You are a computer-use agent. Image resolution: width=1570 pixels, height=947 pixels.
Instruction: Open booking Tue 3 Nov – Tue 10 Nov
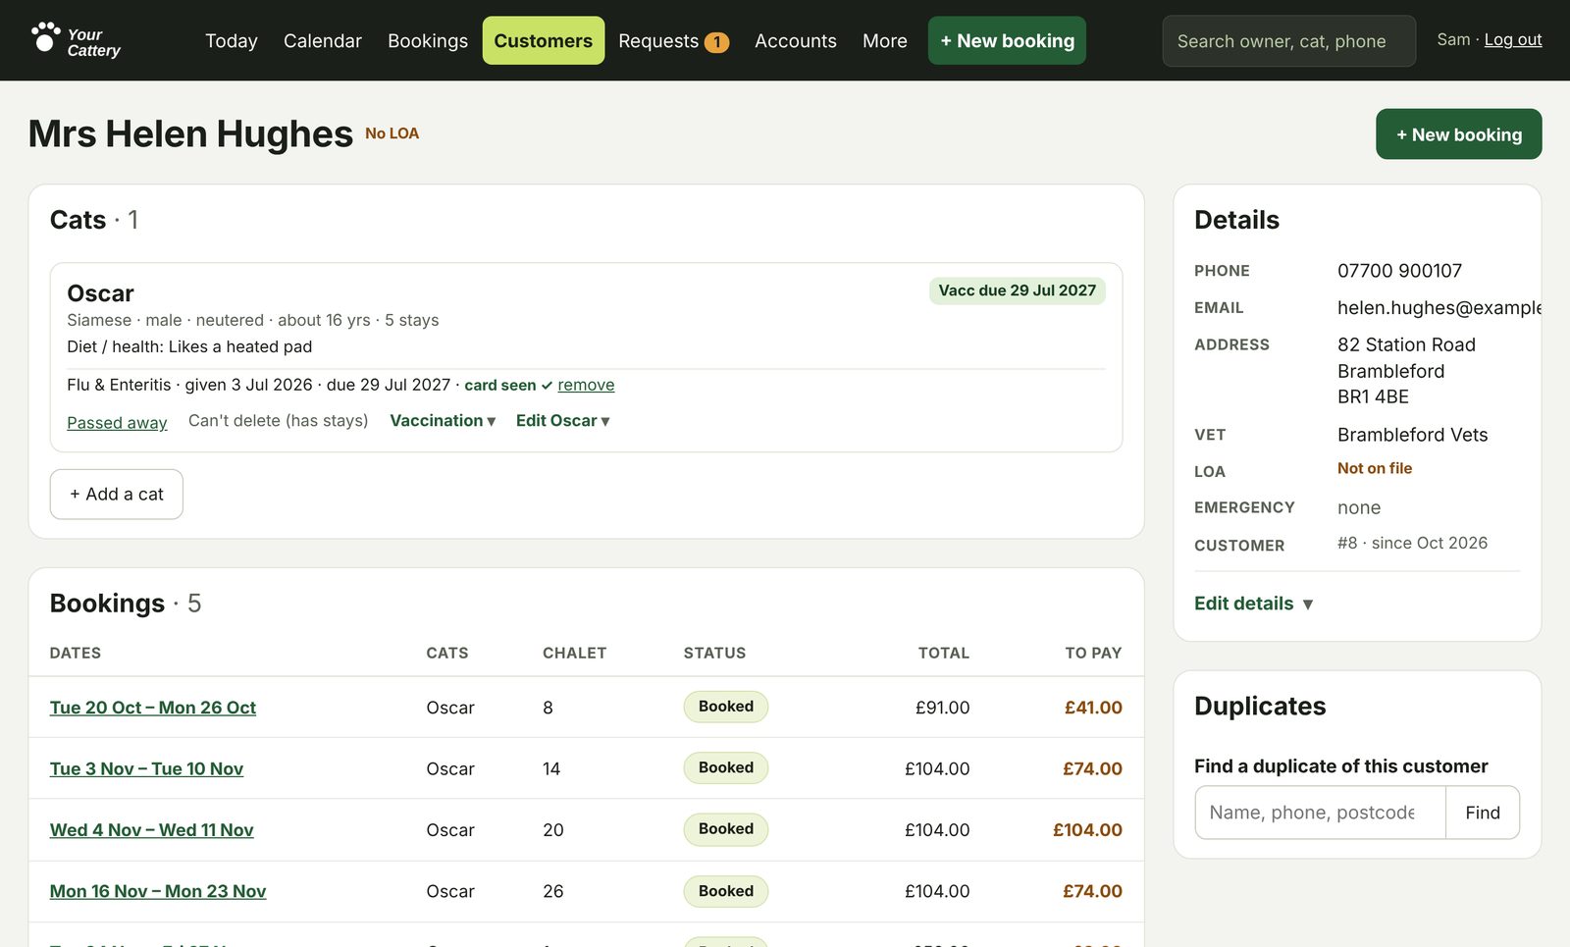pyautogui.click(x=146, y=768)
